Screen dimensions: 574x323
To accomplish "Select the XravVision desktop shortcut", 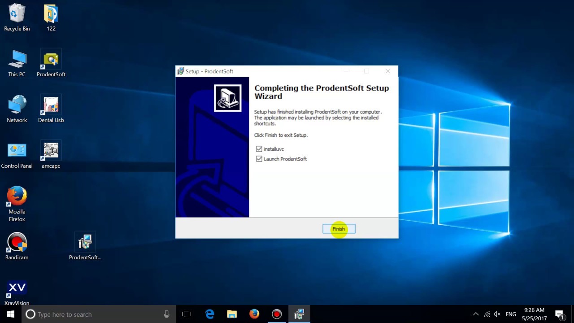I will pyautogui.click(x=17, y=292).
